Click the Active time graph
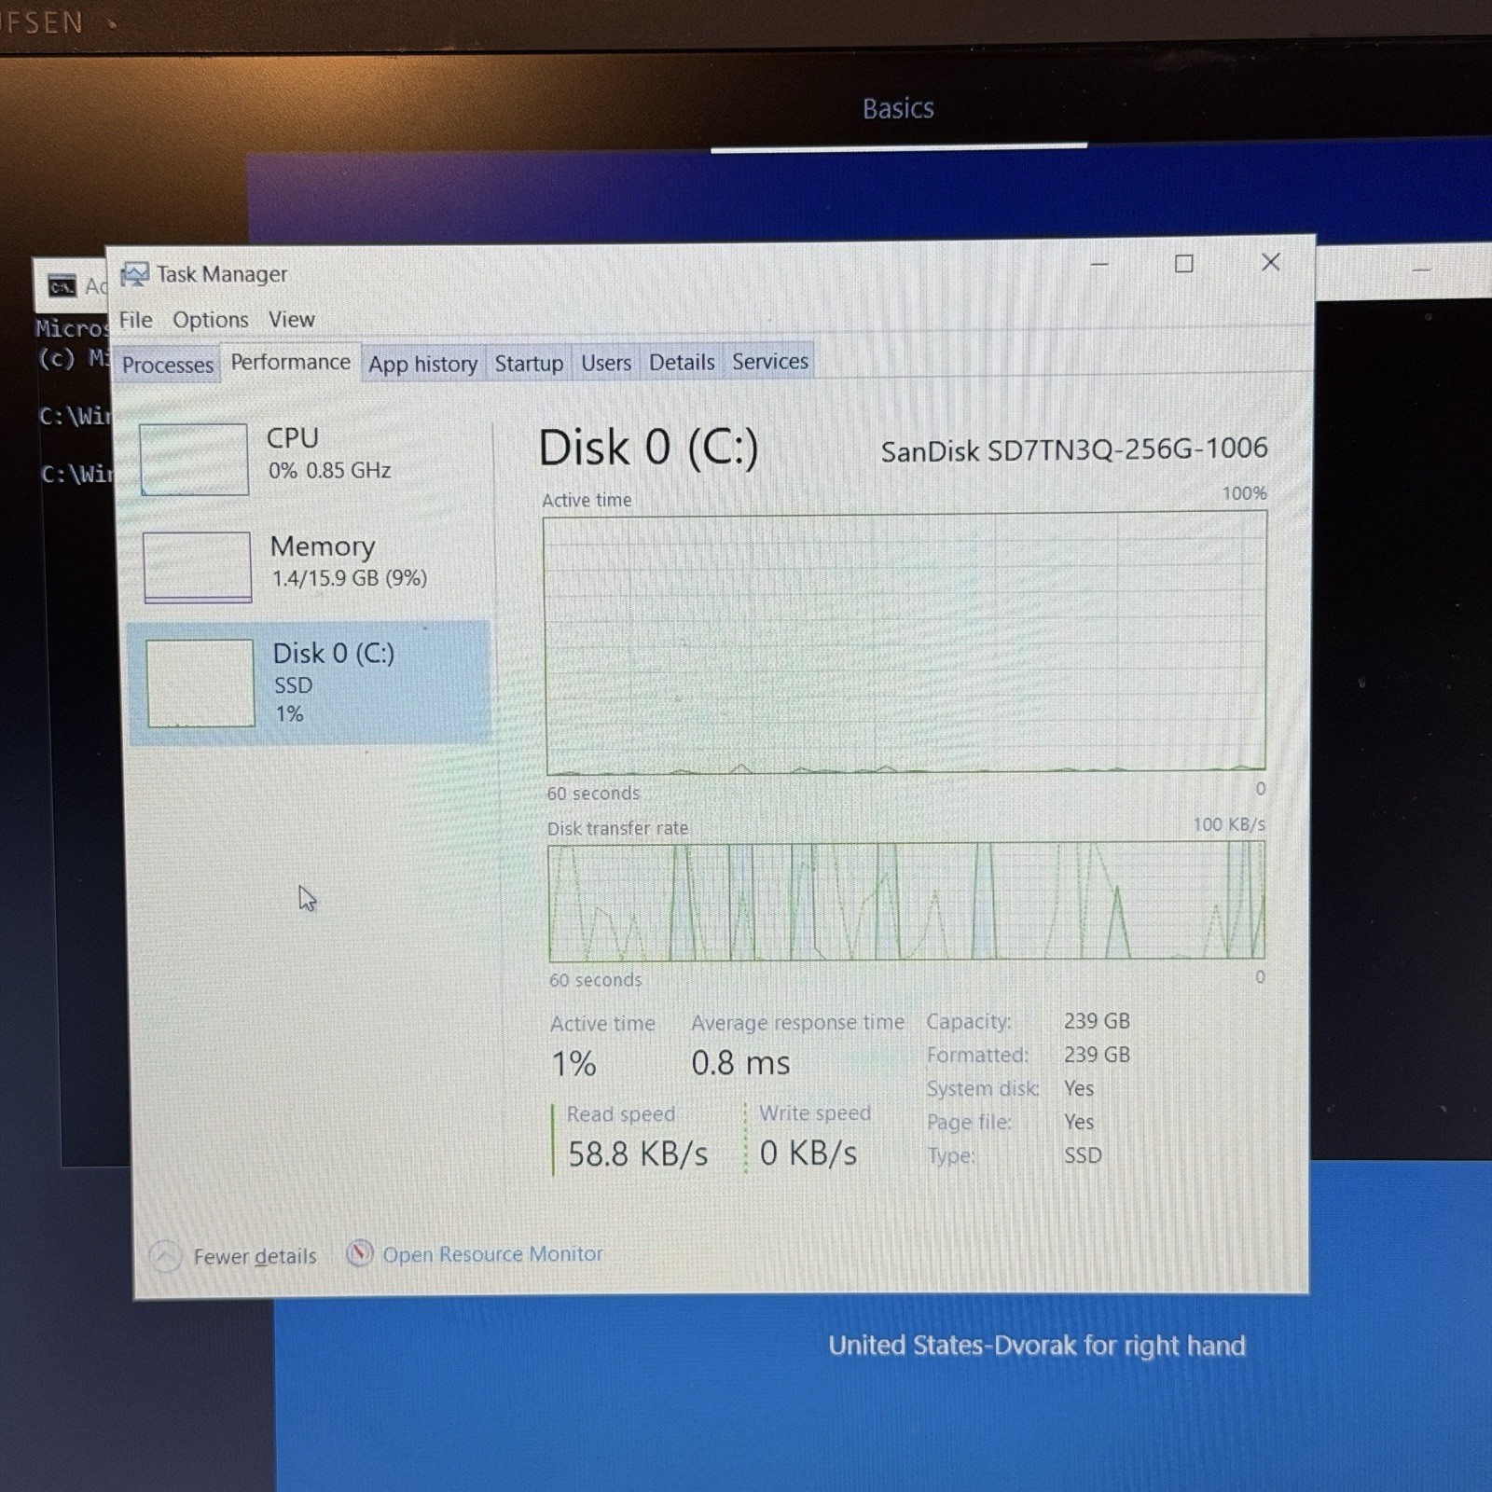Viewport: 1492px width, 1492px height. tap(905, 643)
